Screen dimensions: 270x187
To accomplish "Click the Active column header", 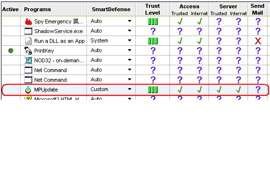I will coord(11,9).
